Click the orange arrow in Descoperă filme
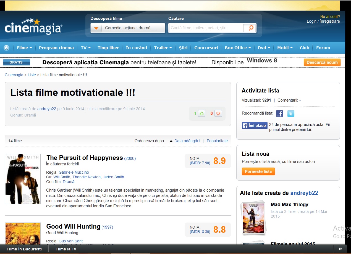The width and height of the screenshot is (351, 254). 96,28
